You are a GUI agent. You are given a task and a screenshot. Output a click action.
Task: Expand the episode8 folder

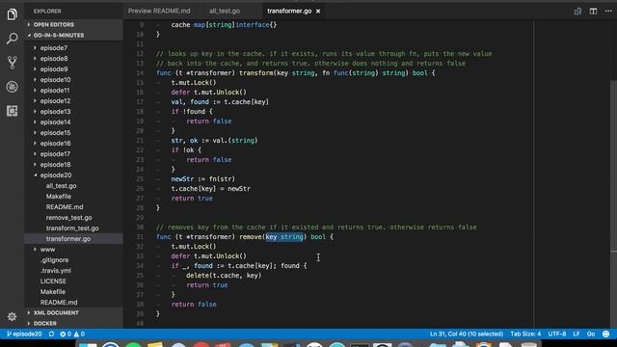73,58
